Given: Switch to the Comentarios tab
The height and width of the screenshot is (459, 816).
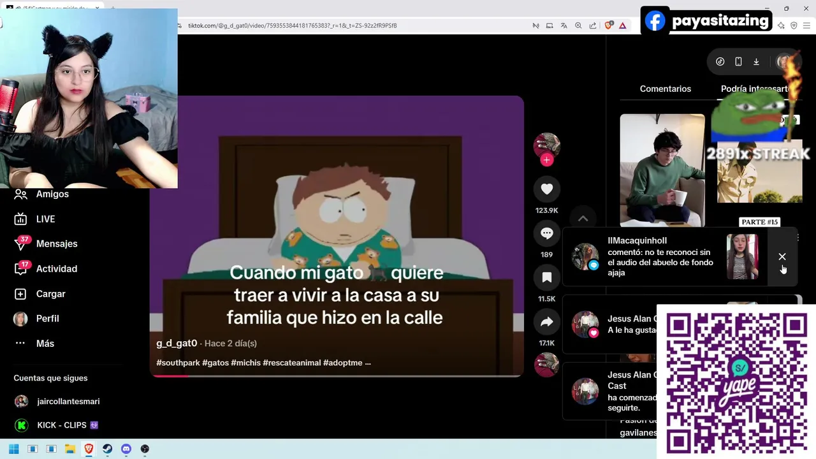Looking at the screenshot, I should 665,89.
